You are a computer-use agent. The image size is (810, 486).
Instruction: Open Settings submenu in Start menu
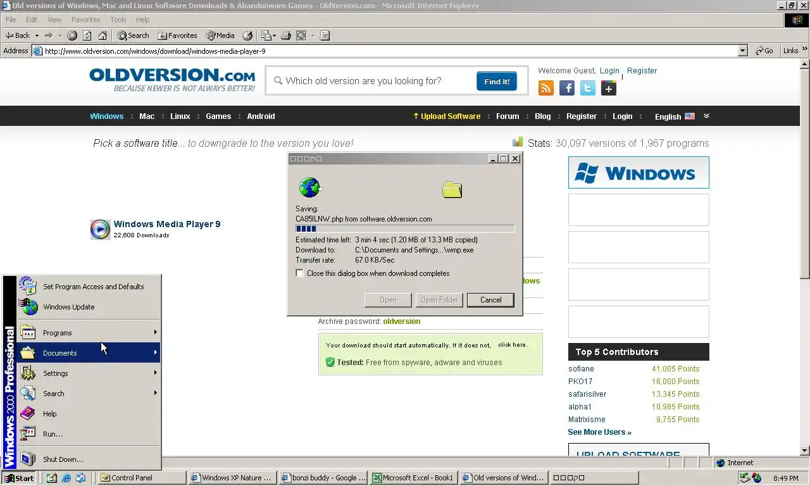tap(89, 373)
